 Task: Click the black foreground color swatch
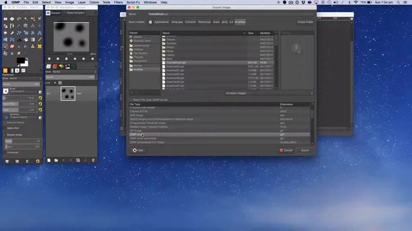[20, 60]
